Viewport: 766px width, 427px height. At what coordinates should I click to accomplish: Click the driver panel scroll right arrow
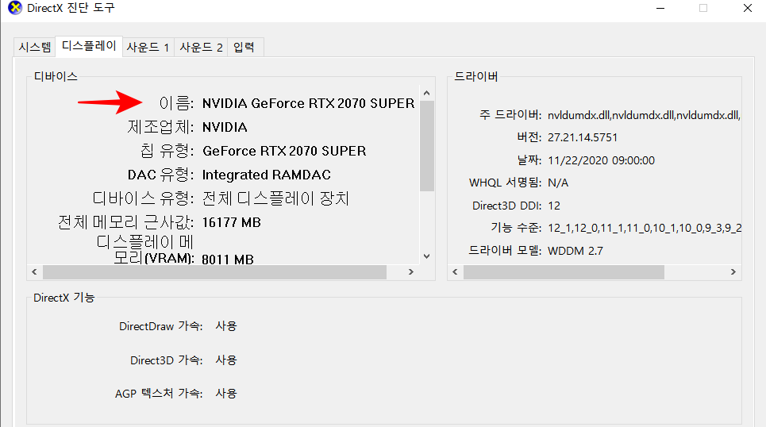click(733, 272)
